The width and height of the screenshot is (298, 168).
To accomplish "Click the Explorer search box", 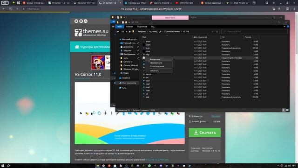I will click(255, 32).
